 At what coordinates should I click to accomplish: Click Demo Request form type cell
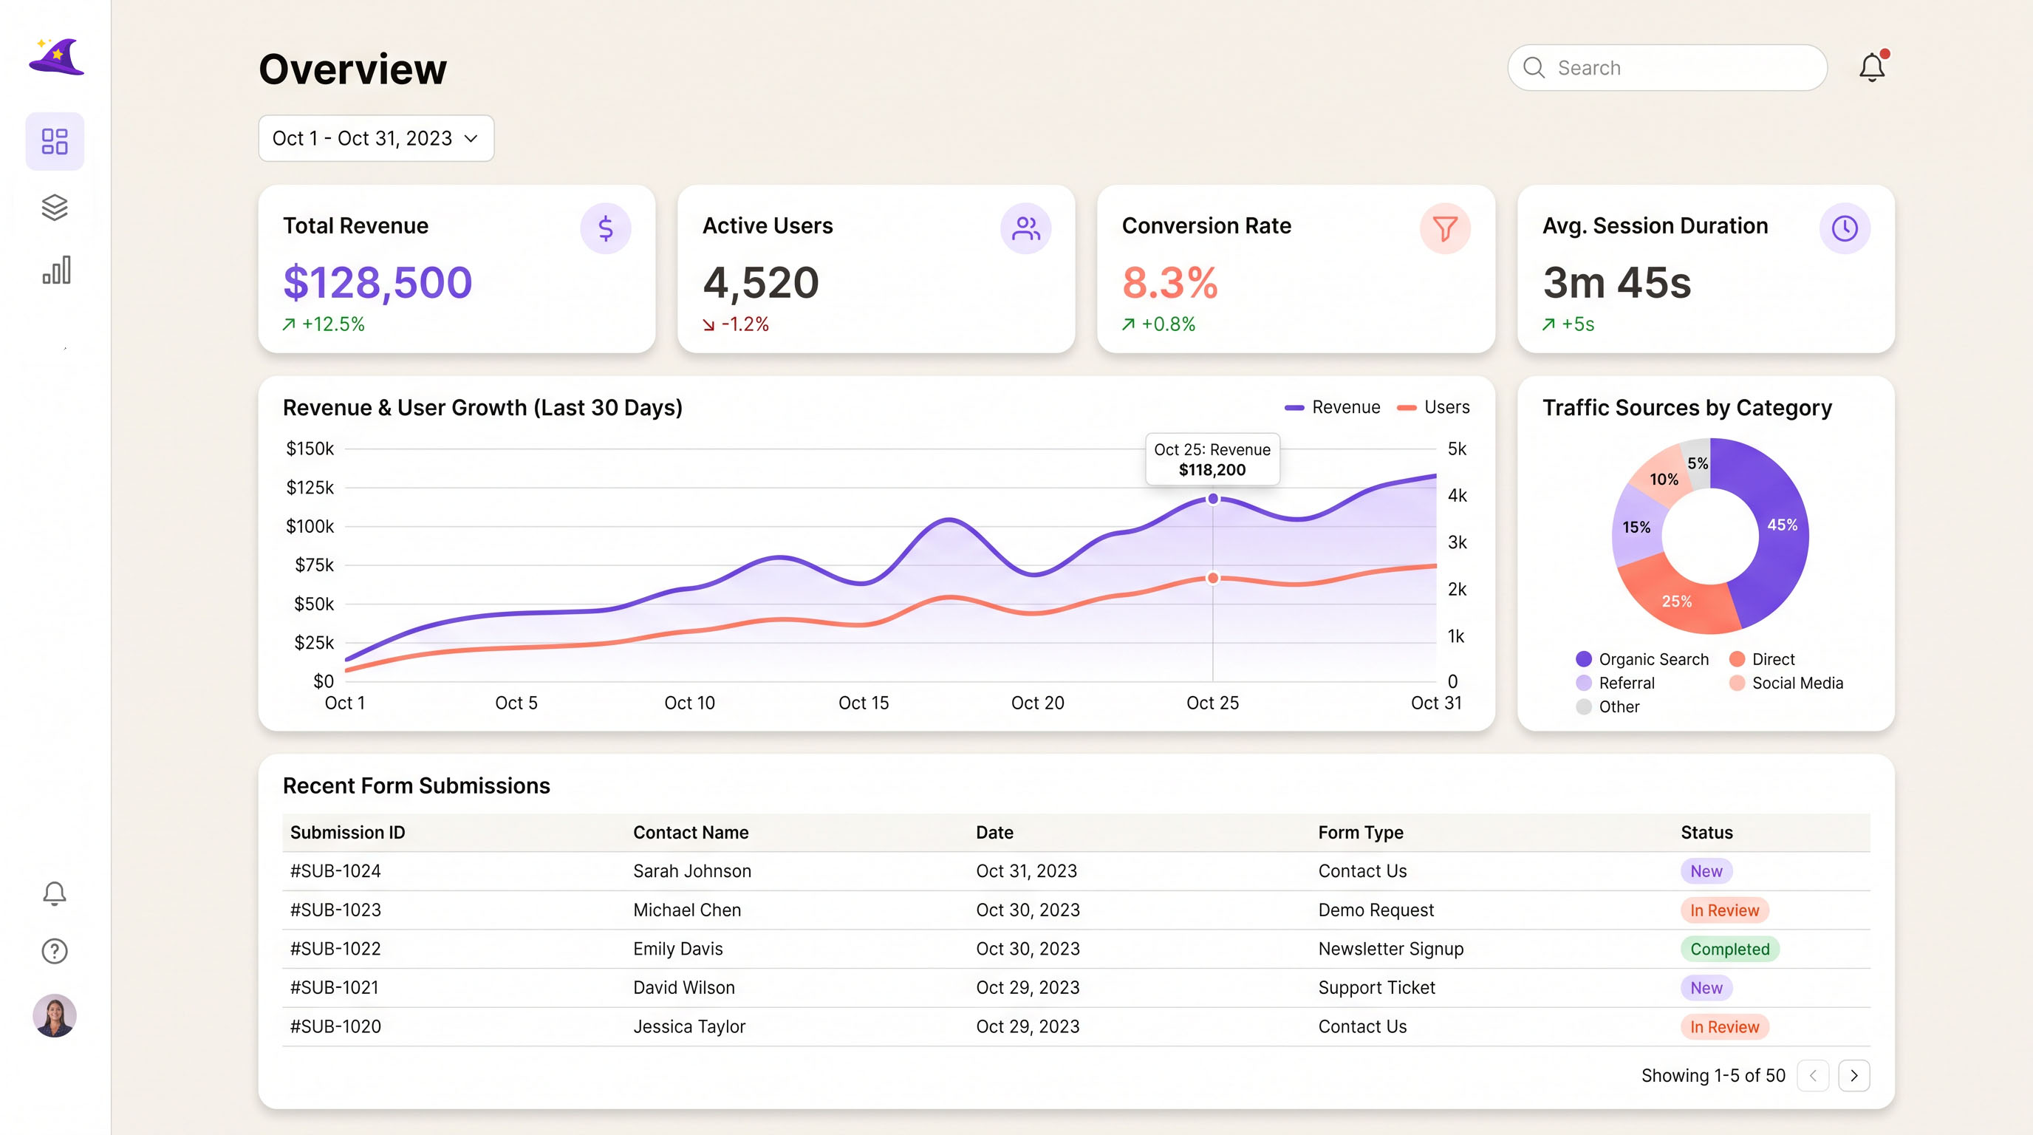tap(1376, 910)
